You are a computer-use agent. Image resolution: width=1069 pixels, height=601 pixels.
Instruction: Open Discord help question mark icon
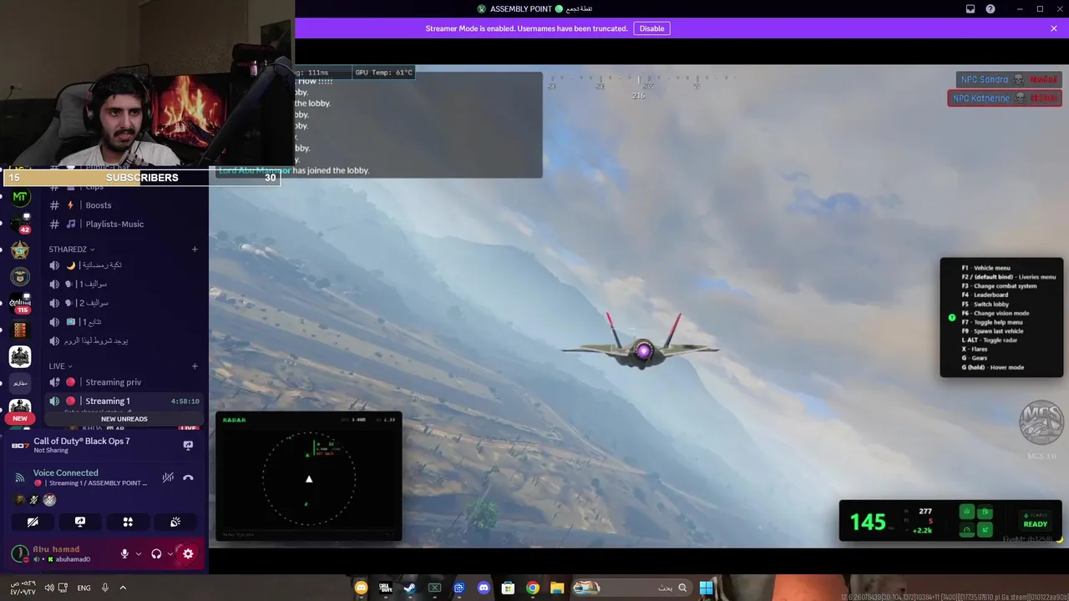tap(990, 9)
